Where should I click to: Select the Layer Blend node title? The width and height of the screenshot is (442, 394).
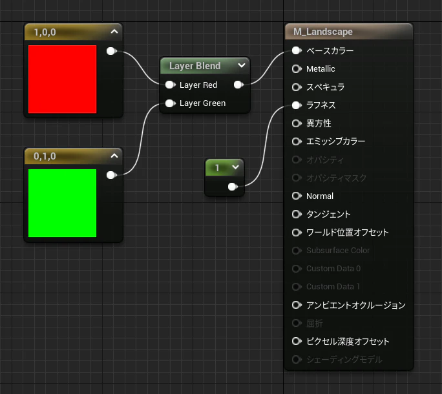coord(195,66)
